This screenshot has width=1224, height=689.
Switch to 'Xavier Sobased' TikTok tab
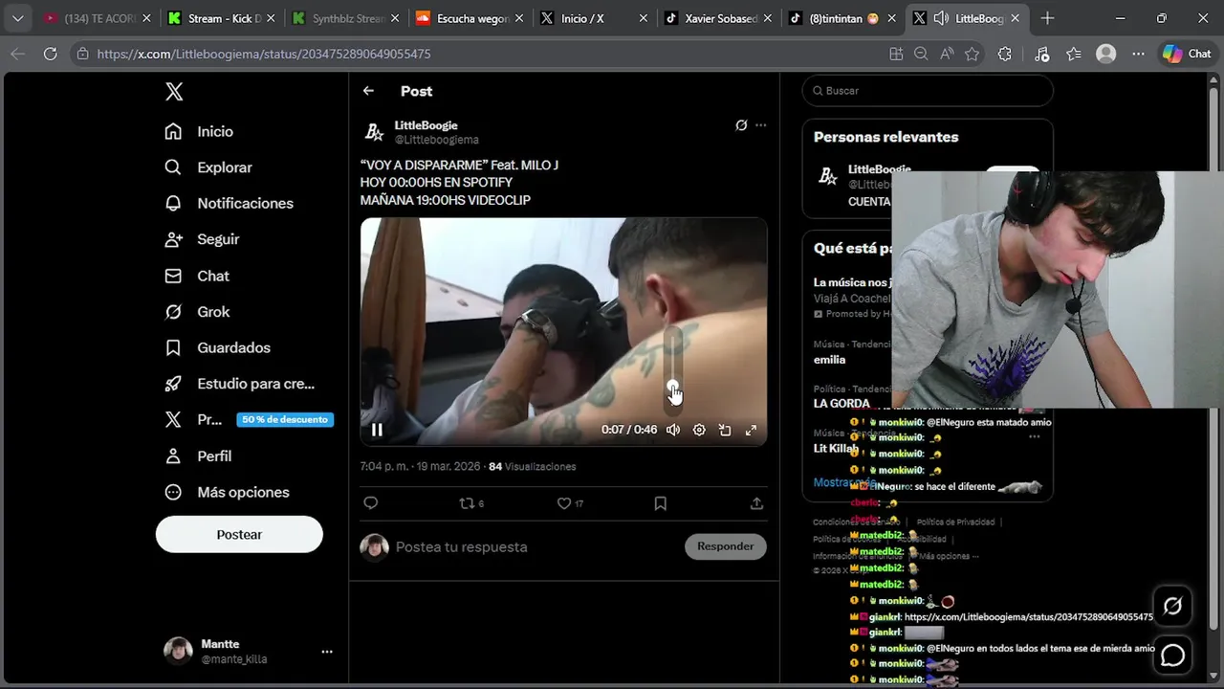click(717, 18)
